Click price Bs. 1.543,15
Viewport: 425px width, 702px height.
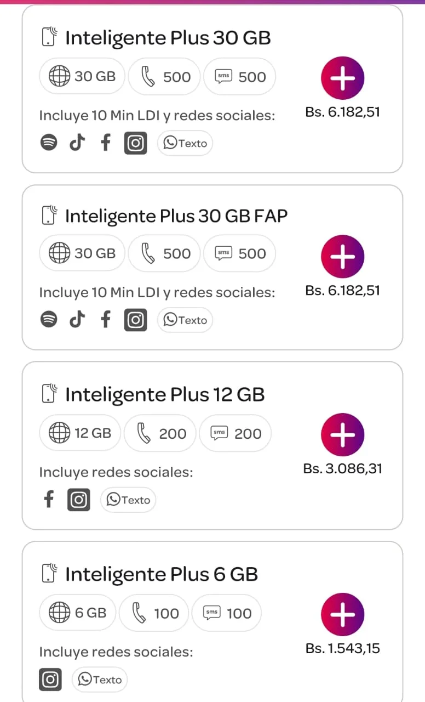(342, 648)
